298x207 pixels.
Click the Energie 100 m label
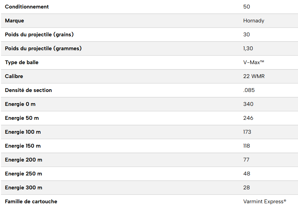pos(23,132)
